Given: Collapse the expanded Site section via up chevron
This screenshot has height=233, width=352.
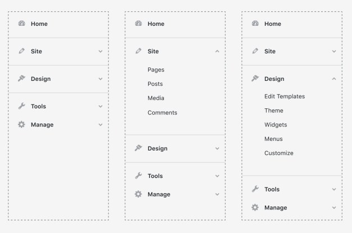Looking at the screenshot, I should [x=217, y=52].
